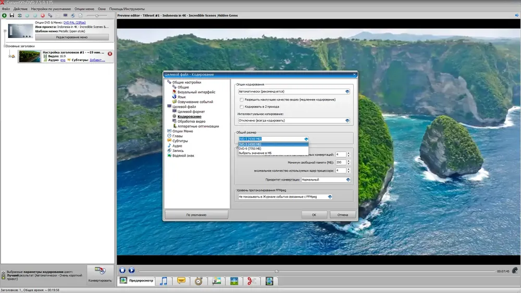
Task: Check Кодировать в 2 прохода
Action: (242, 107)
